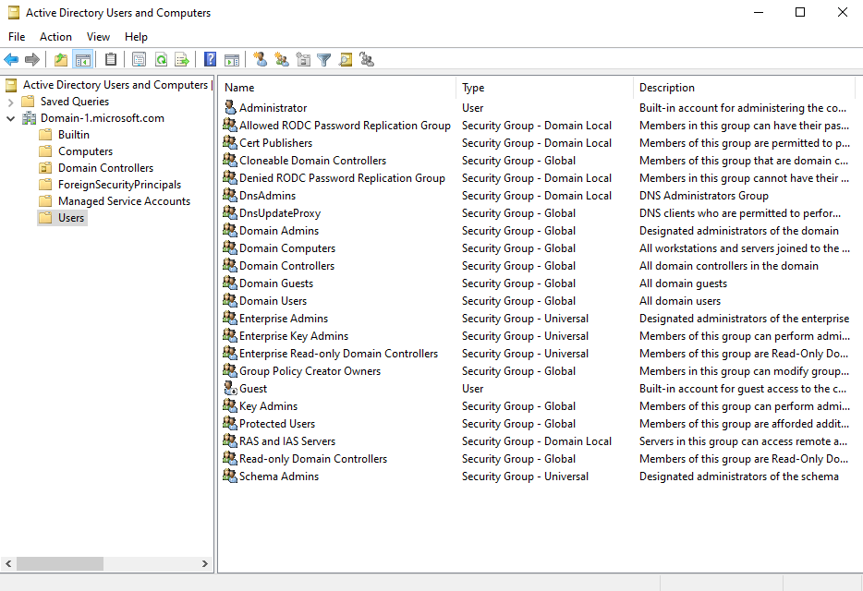The height and width of the screenshot is (591, 863).
Task: Toggle the Show/Hide Console Tree icon
Action: pos(81,59)
